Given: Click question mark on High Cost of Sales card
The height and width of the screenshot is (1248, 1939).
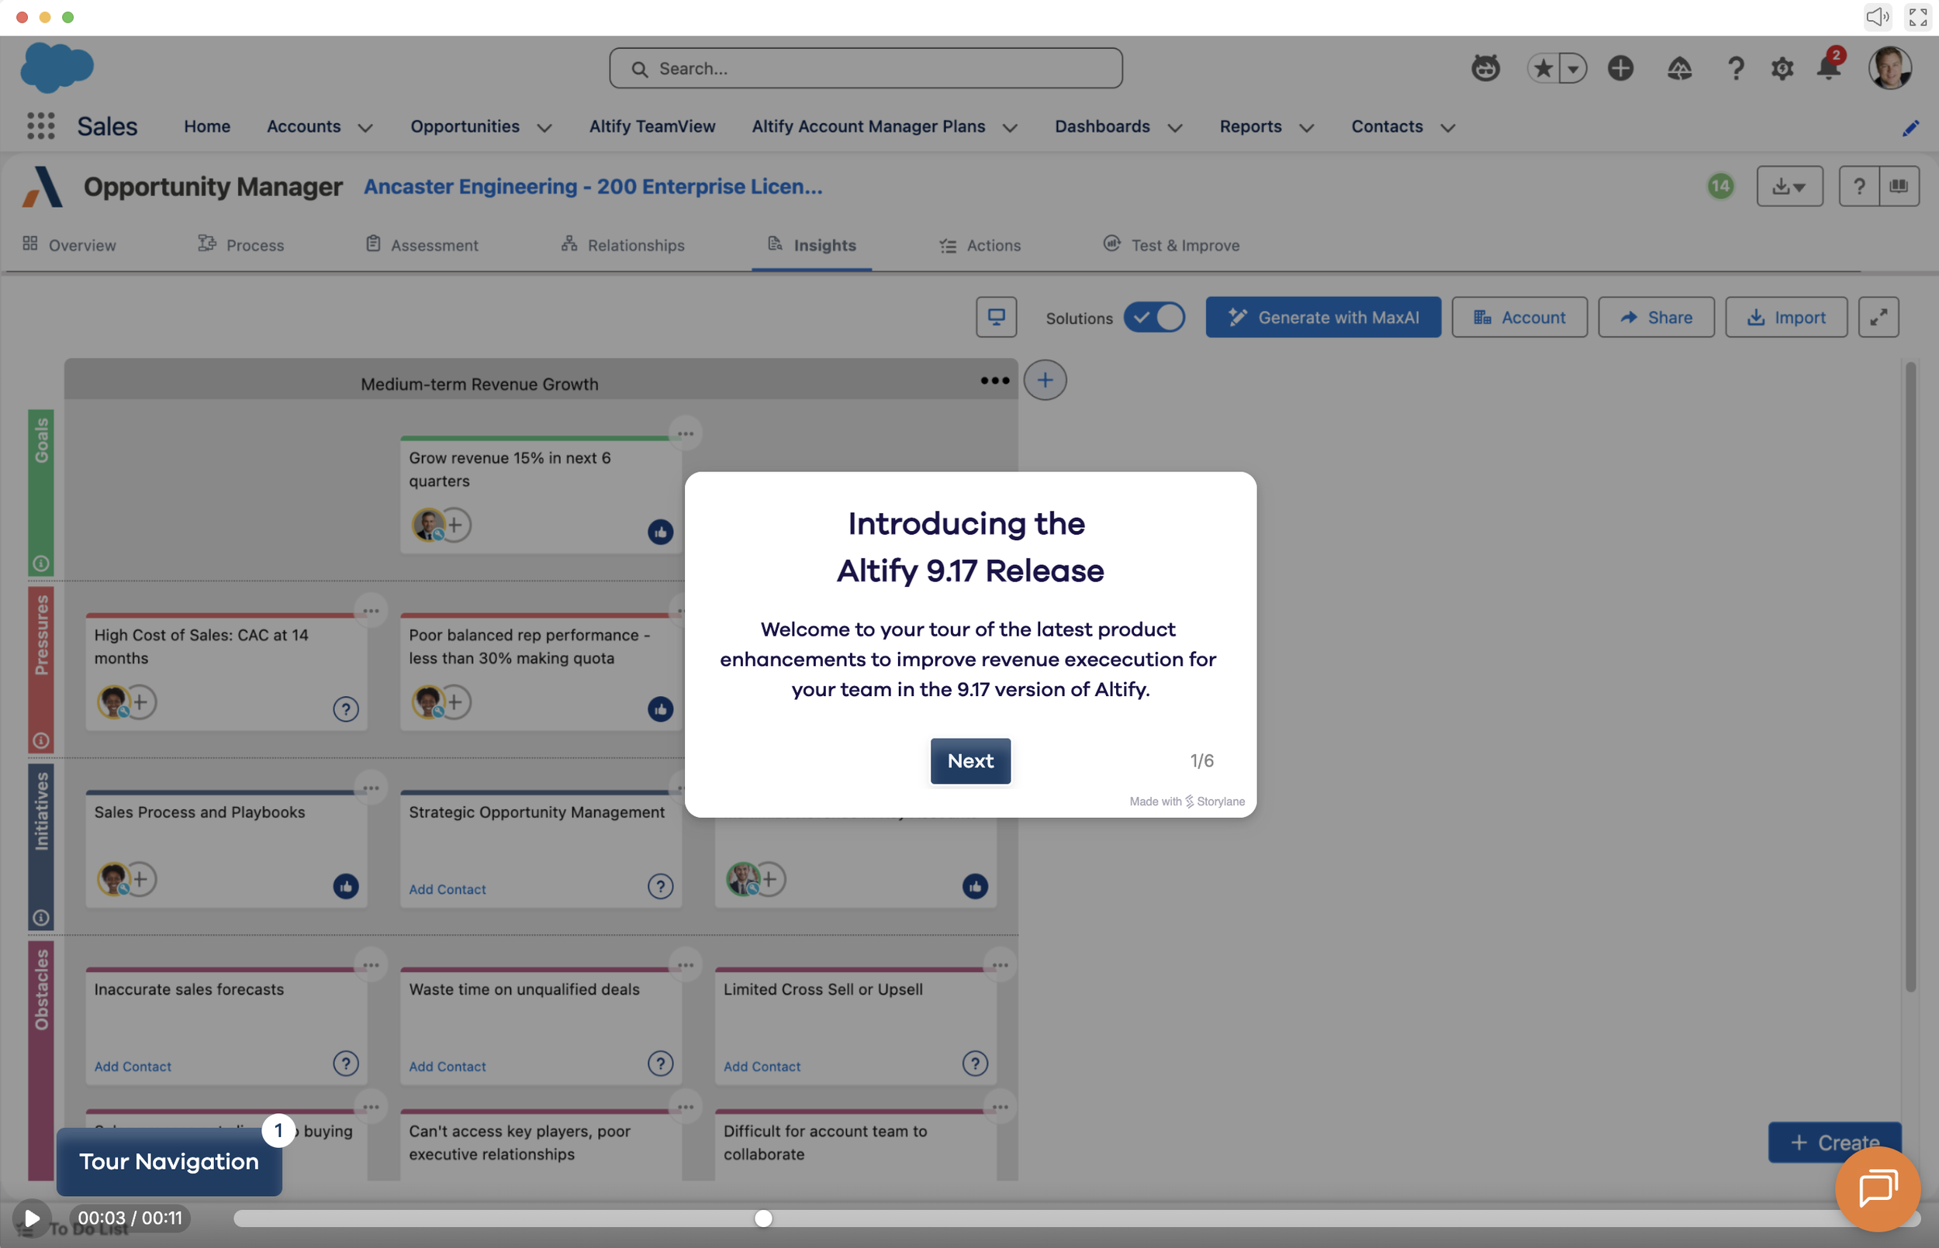Looking at the screenshot, I should pos(345,709).
